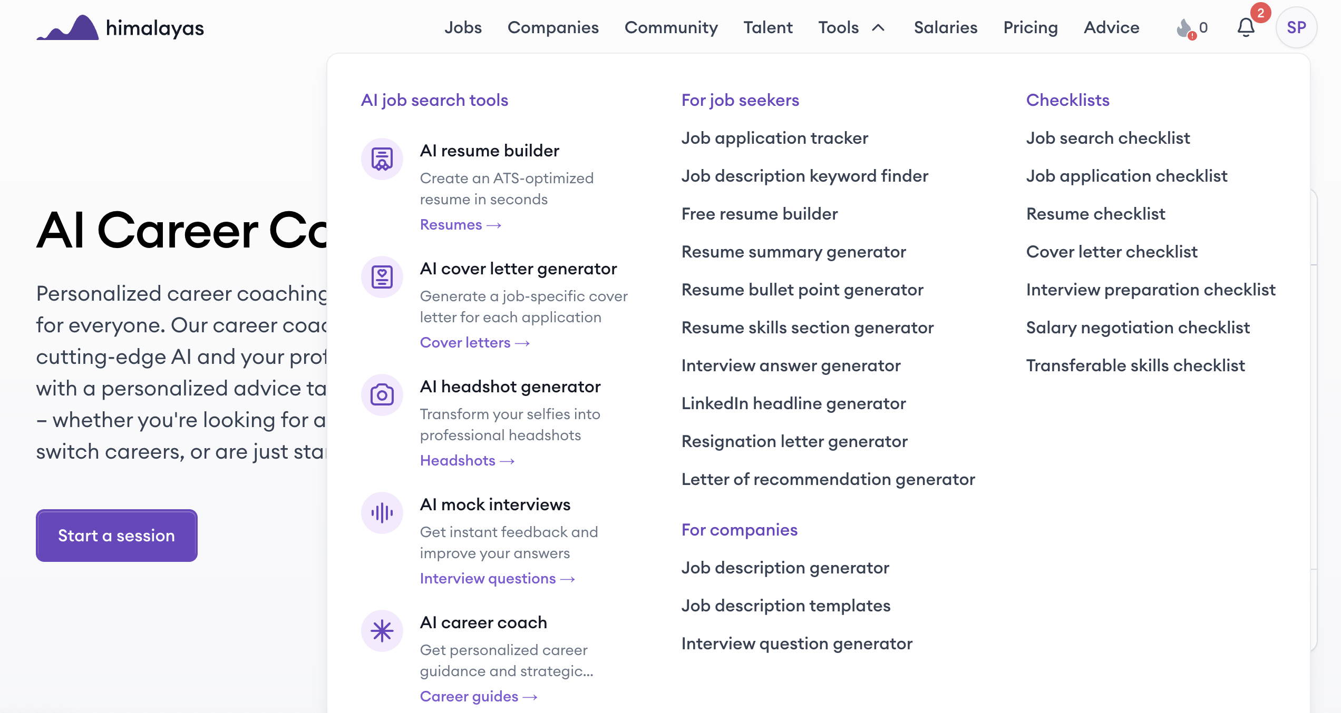Open the notifications bell
This screenshot has height=713, width=1341.
pyautogui.click(x=1246, y=27)
